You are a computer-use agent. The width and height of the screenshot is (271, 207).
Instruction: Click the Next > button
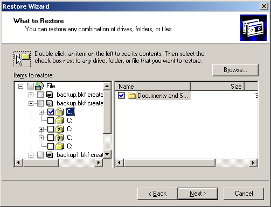click(x=198, y=194)
